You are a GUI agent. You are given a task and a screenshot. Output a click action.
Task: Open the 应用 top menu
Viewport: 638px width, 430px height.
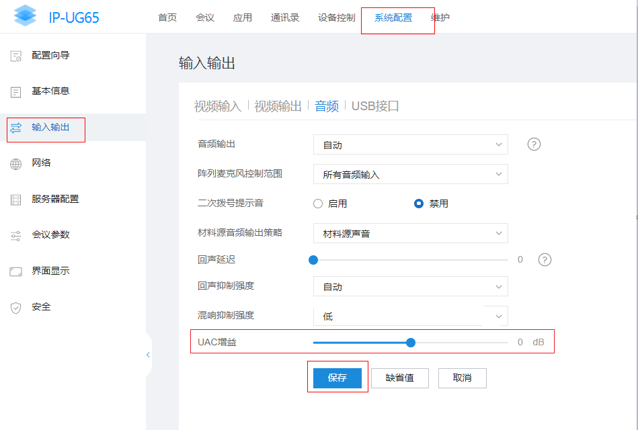tap(243, 17)
